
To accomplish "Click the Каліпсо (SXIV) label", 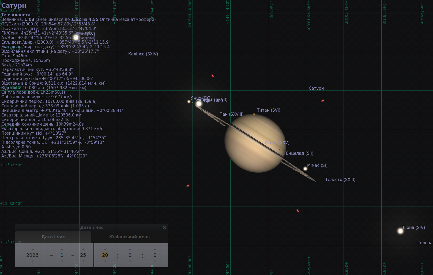I will (143, 54).
